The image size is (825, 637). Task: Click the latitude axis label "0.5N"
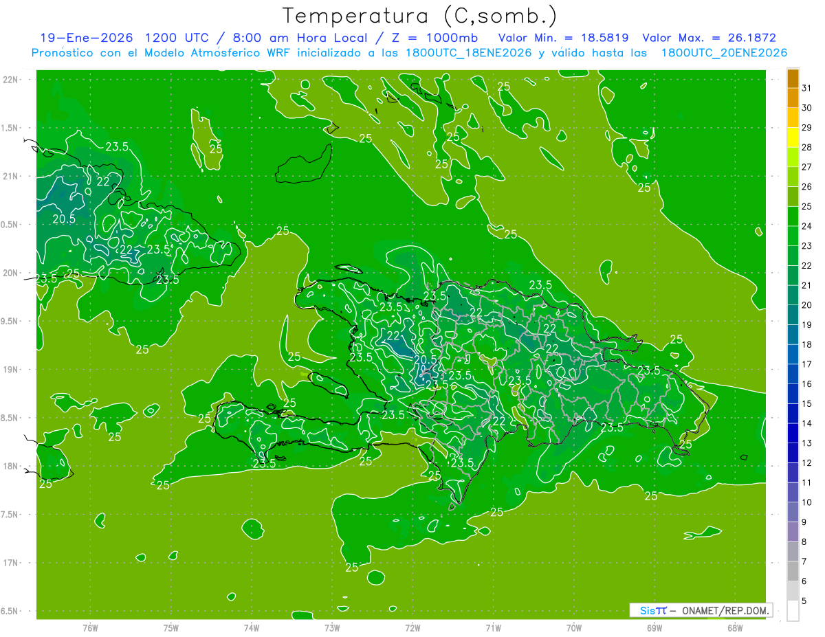(x=10, y=225)
